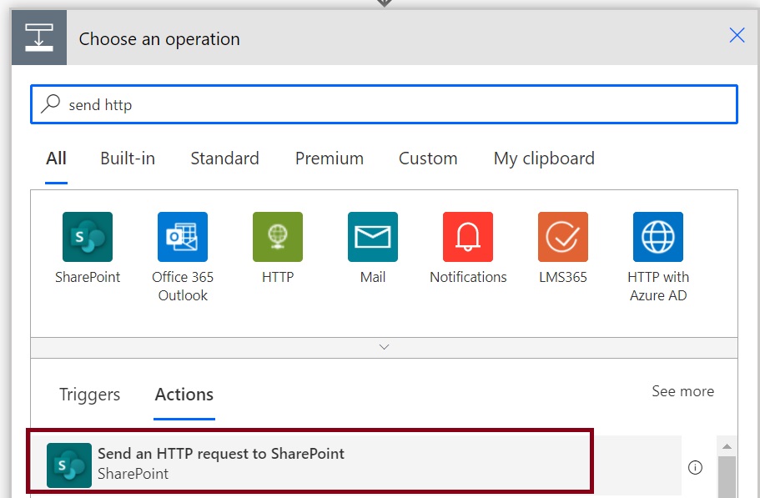Add Send an HTTP request to SharePoint action

(x=310, y=462)
